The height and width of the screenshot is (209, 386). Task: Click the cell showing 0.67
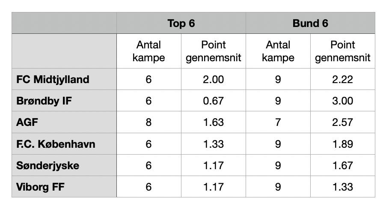(x=214, y=101)
